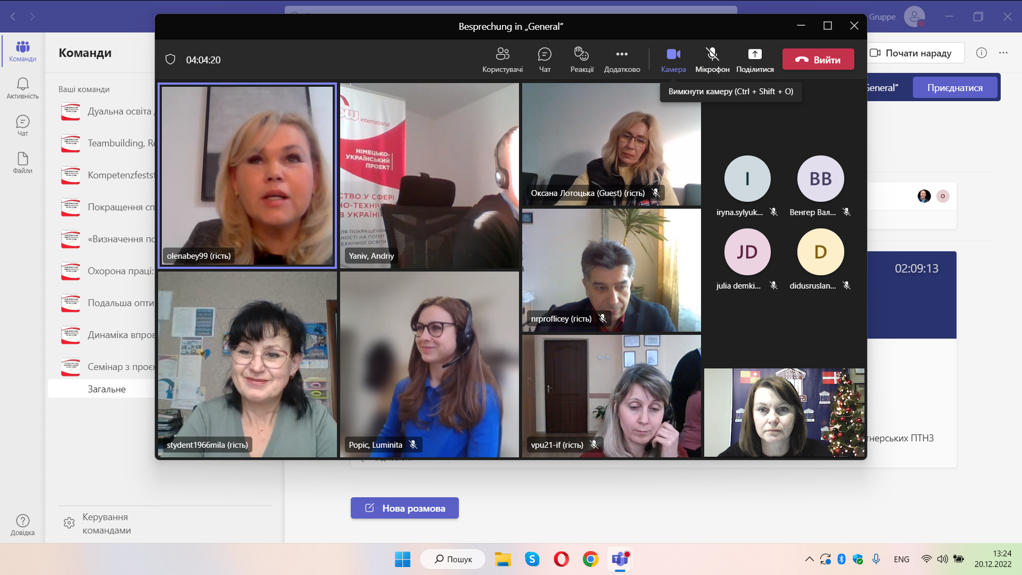Open Files (Файли) in left sidebar

[22, 163]
